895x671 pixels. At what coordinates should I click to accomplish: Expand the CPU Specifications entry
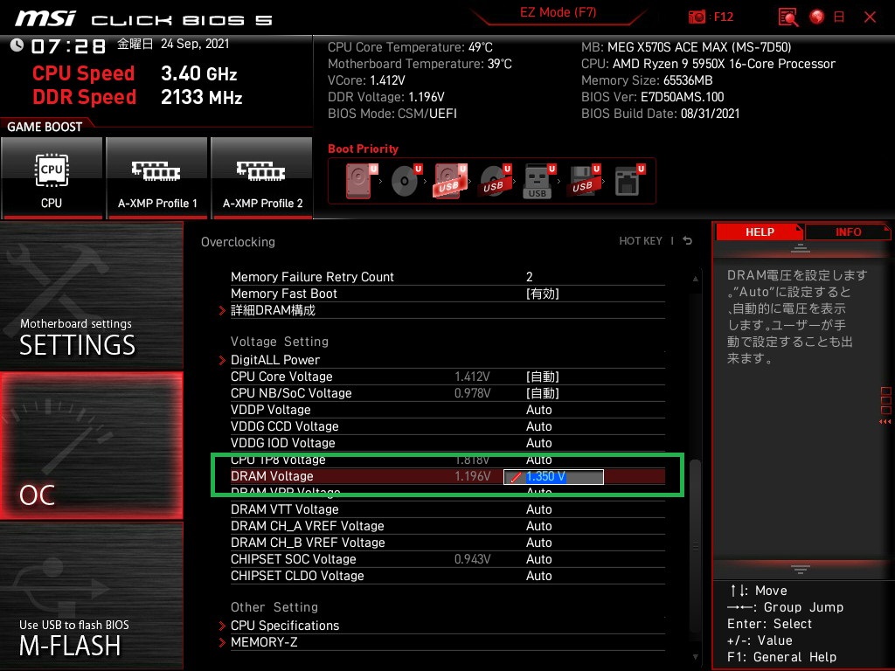(284, 626)
